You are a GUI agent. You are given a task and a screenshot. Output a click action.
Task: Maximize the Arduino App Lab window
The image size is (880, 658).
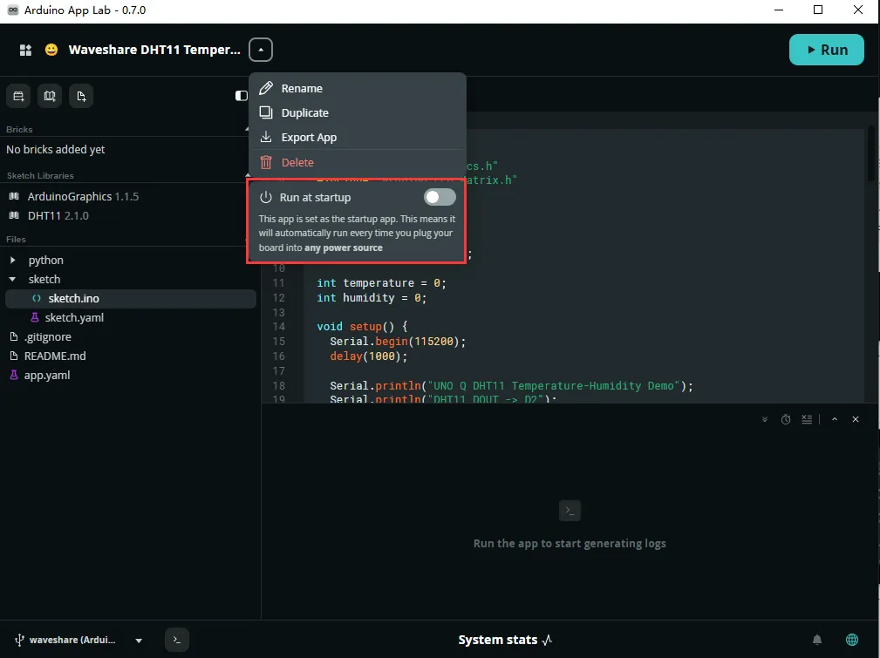(x=818, y=10)
